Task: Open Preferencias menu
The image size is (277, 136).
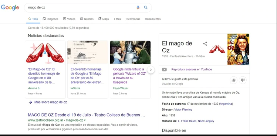Action: point(133,19)
